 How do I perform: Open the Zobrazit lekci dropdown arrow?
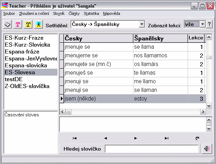pos(203,24)
